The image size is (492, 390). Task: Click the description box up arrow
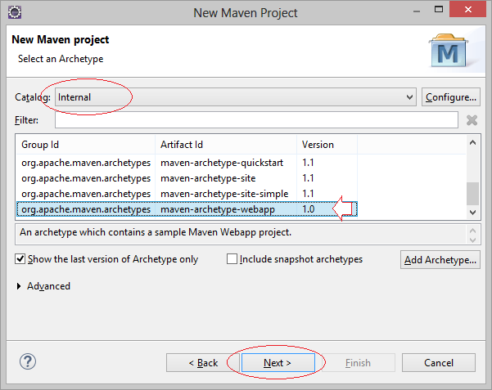pyautogui.click(x=473, y=231)
